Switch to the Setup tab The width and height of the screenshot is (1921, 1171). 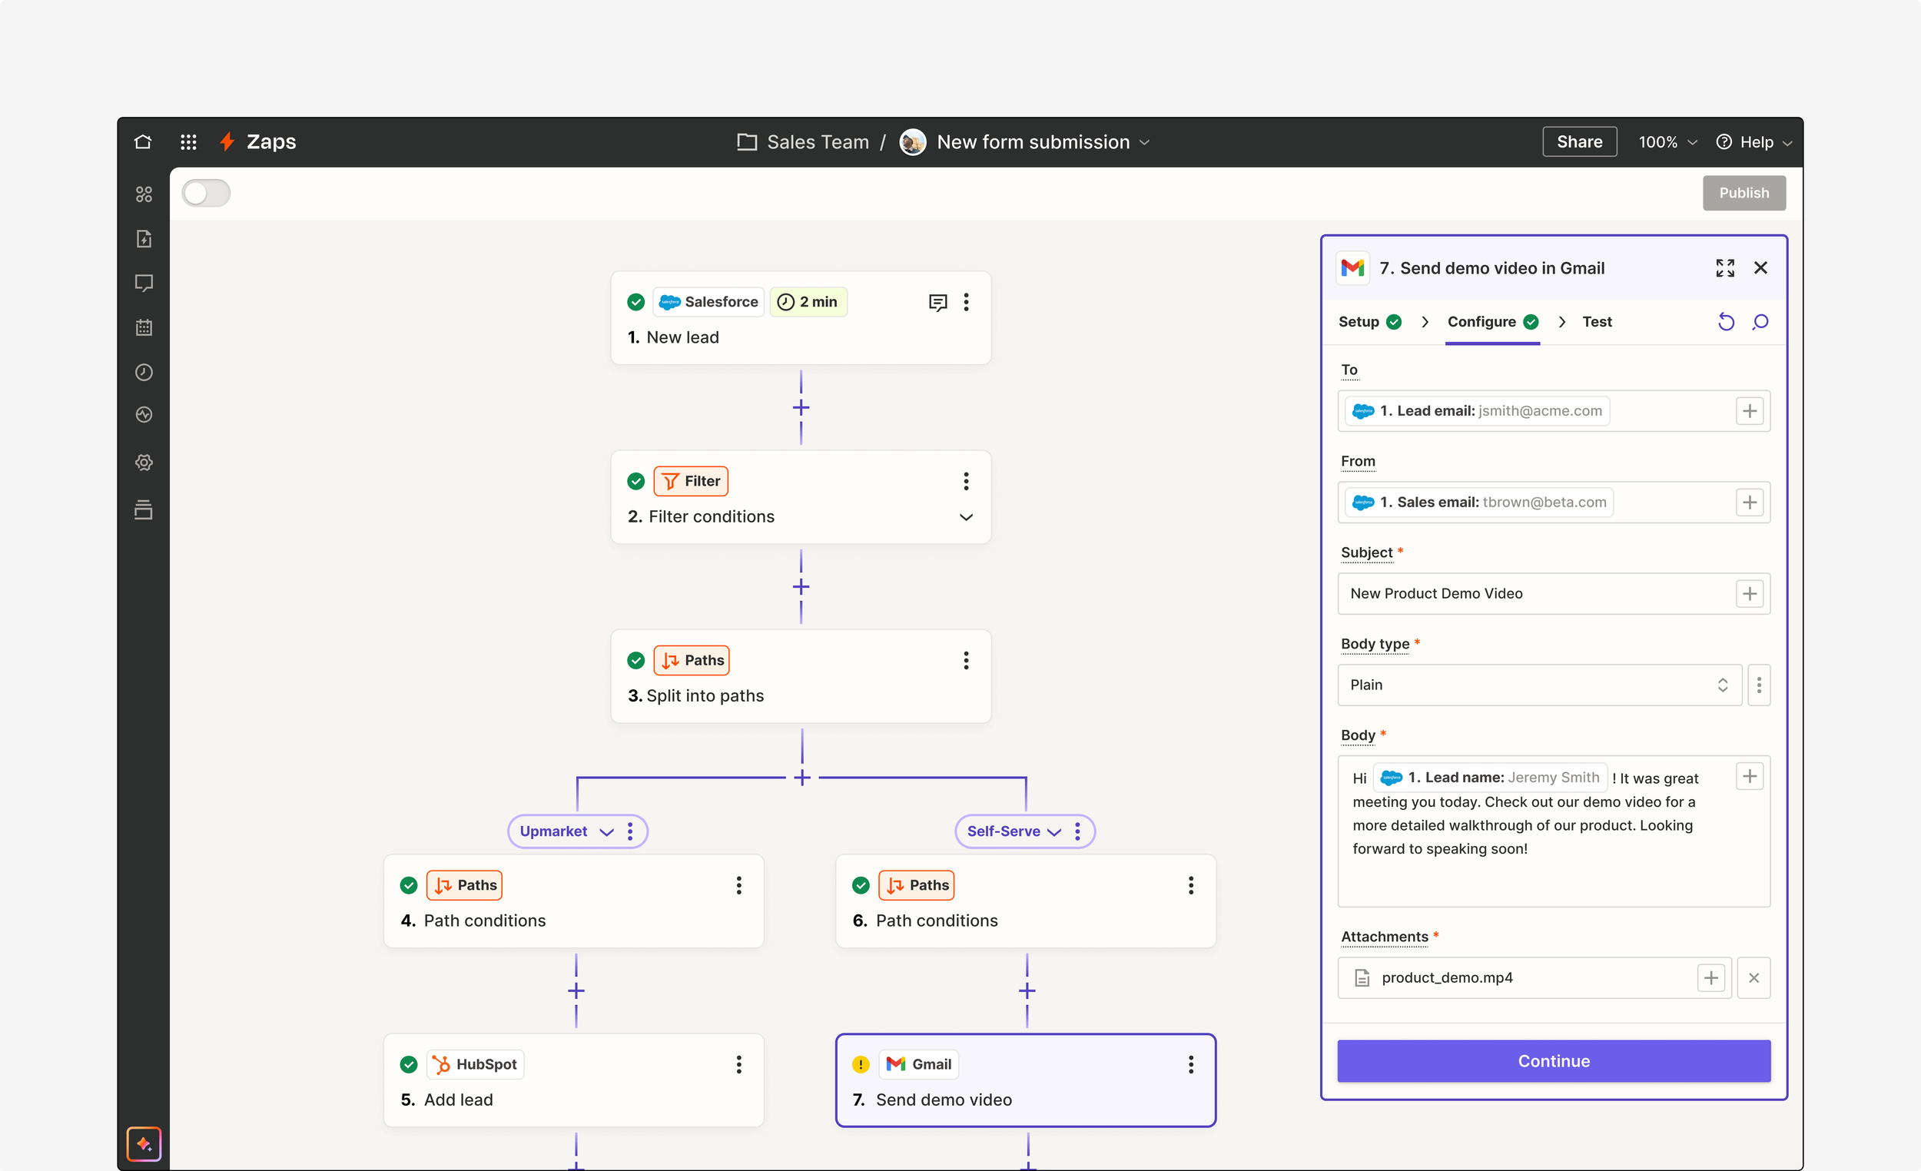[x=1359, y=322]
